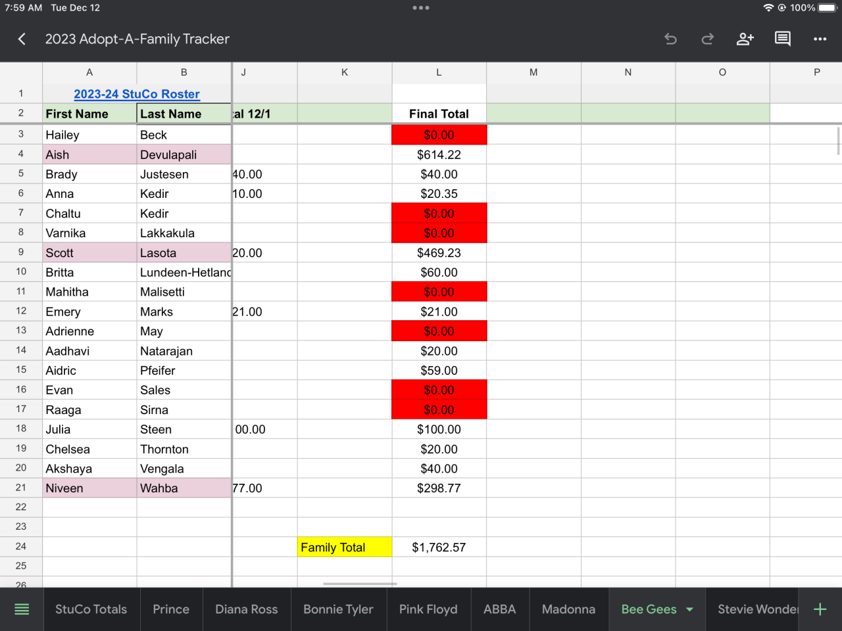The width and height of the screenshot is (842, 631).
Task: Open the 2023-24 StuCo Roster link
Action: (137, 94)
